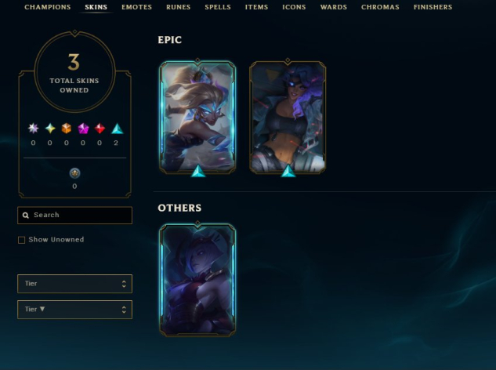
Task: Click into the Search input field
Action: [x=74, y=216]
